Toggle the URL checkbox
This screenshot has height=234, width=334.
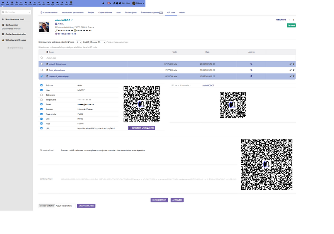(42, 128)
